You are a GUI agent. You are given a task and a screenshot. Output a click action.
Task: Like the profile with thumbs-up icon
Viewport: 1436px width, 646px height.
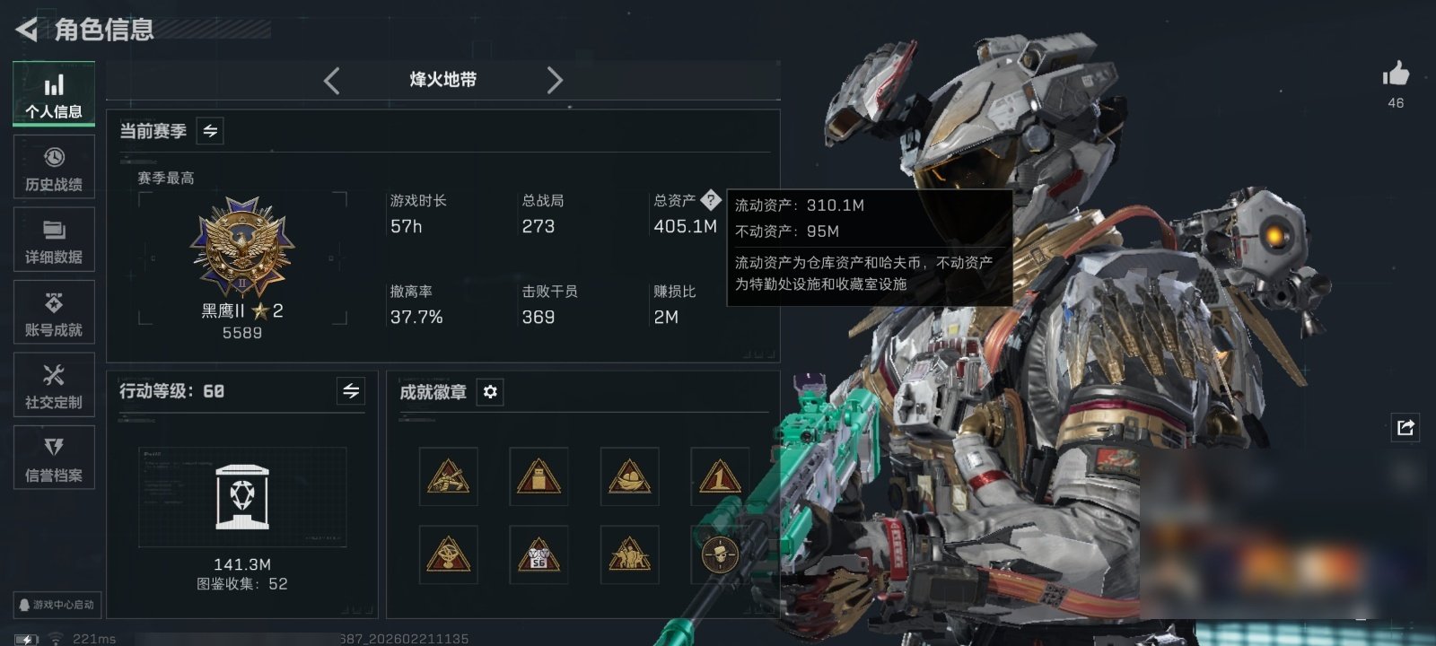(x=1396, y=74)
